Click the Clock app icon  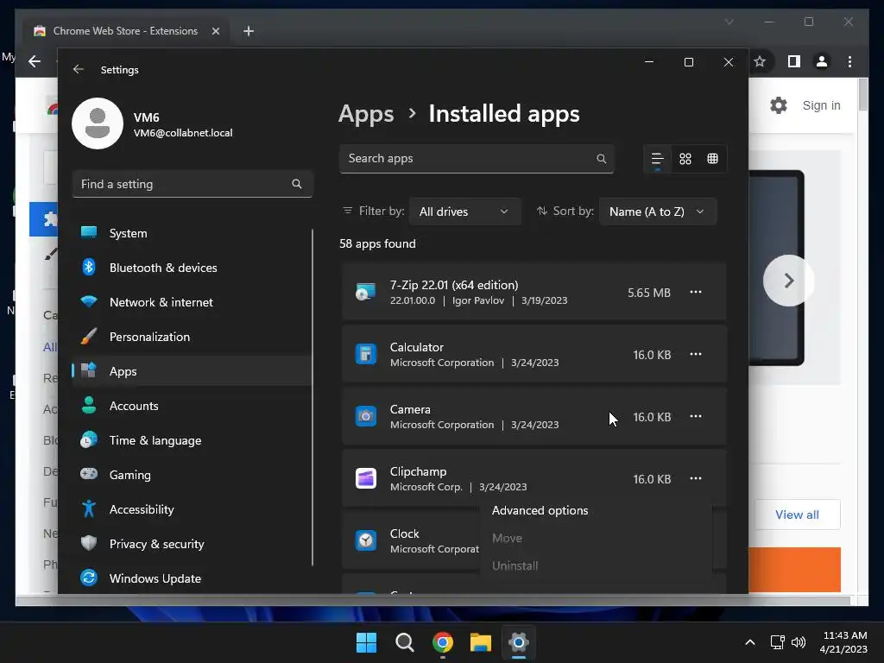pos(365,540)
